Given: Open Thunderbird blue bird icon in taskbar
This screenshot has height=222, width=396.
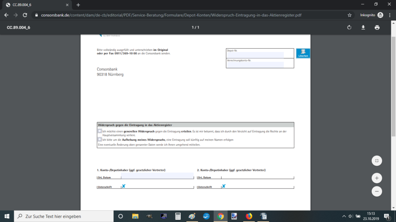Looking at the screenshot, I should point(206,216).
